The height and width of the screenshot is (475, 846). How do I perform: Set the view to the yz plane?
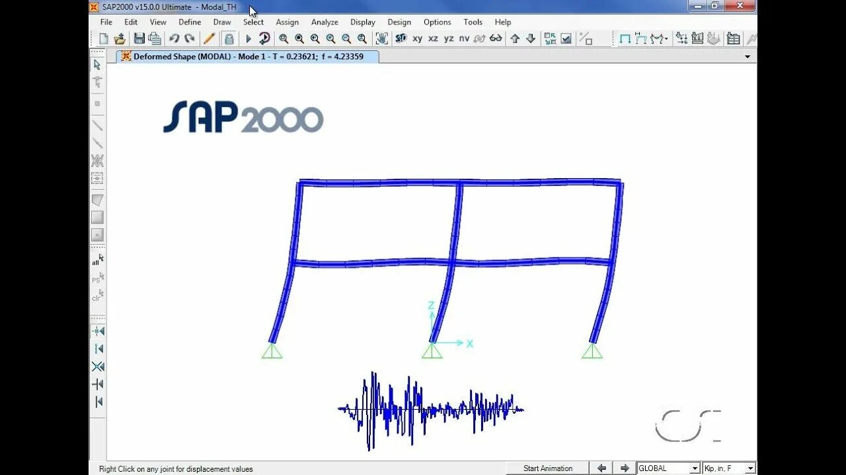coord(449,39)
